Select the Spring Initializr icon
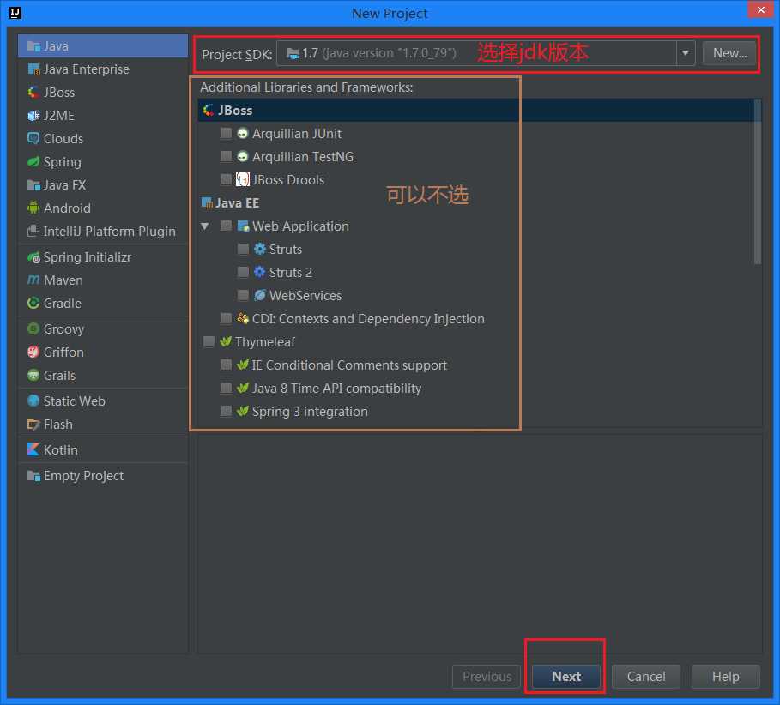The height and width of the screenshot is (705, 780). point(33,257)
